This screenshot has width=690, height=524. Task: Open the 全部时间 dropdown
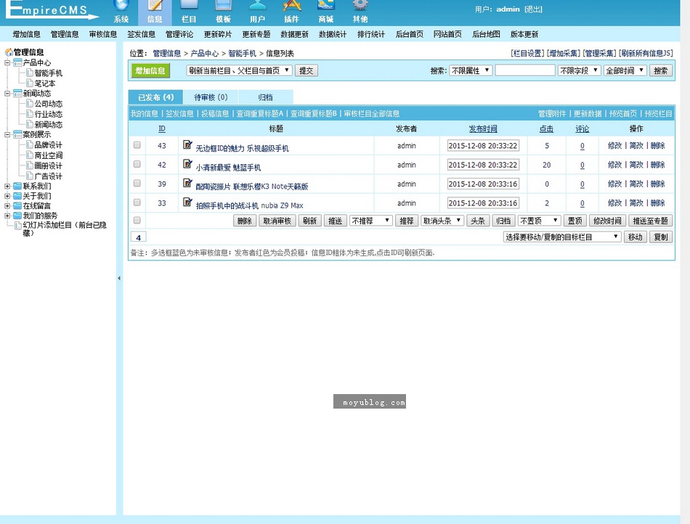tap(625, 70)
